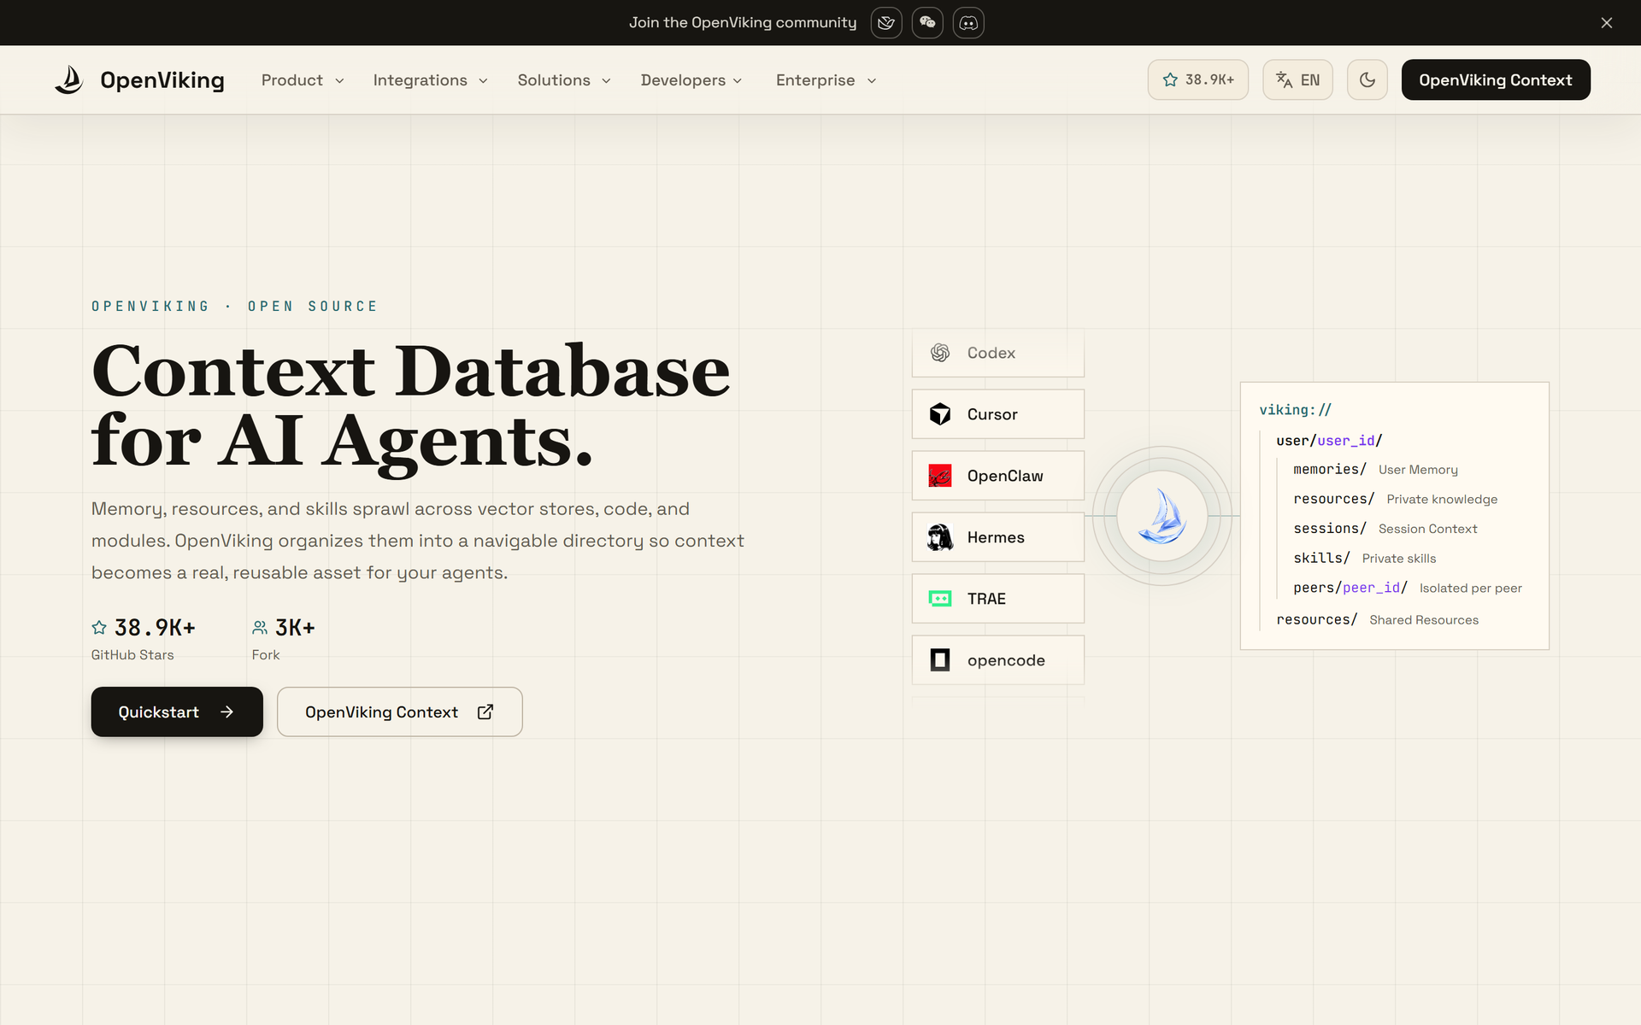Open the OpenViking Context external link button in hero

(399, 712)
